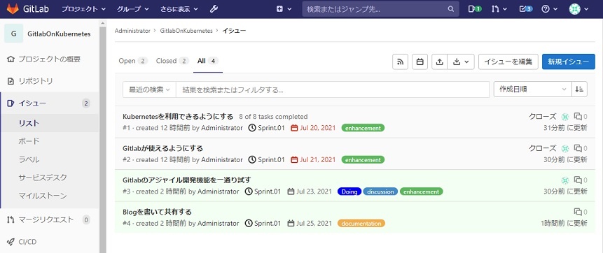Viewport: 603px width, 253px height.
Task: Open the admin area wrench icon
Action: click(214, 9)
